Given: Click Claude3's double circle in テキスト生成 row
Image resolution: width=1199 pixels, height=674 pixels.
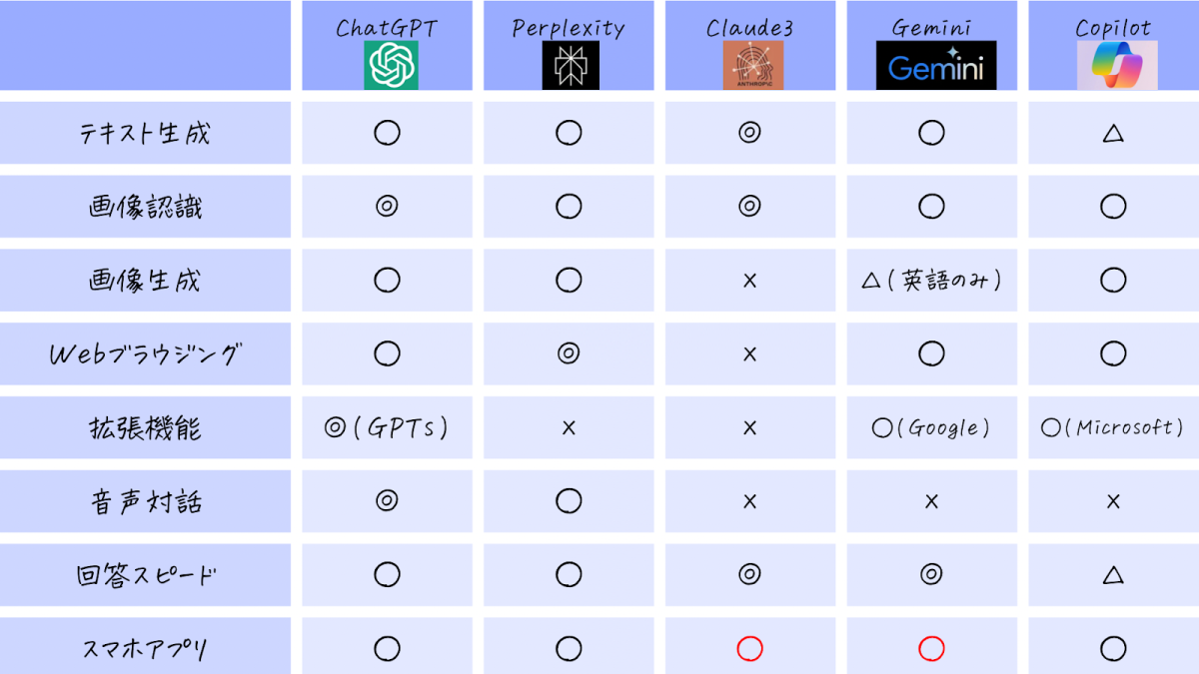Looking at the screenshot, I should [x=749, y=133].
